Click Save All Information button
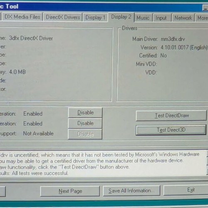Screen dimensions: 208x208 (131, 191)
